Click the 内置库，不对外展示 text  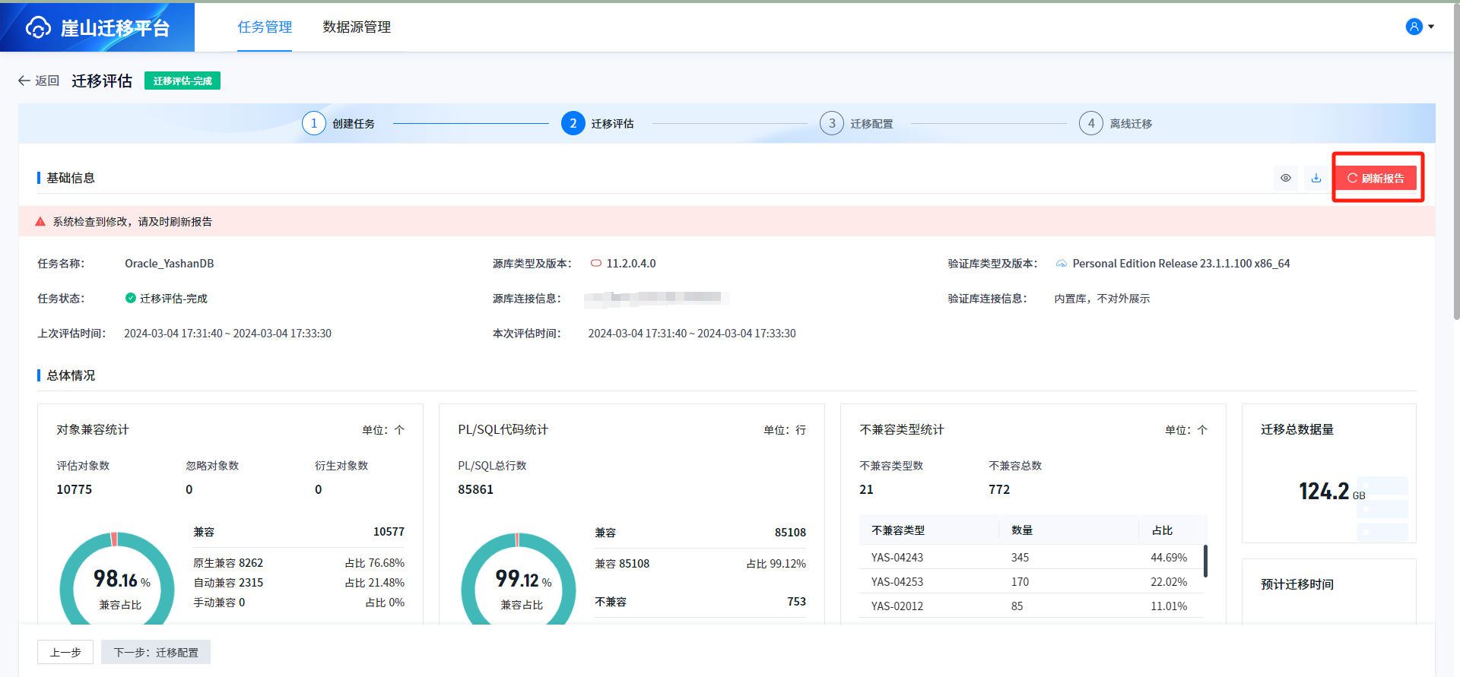1102,299
